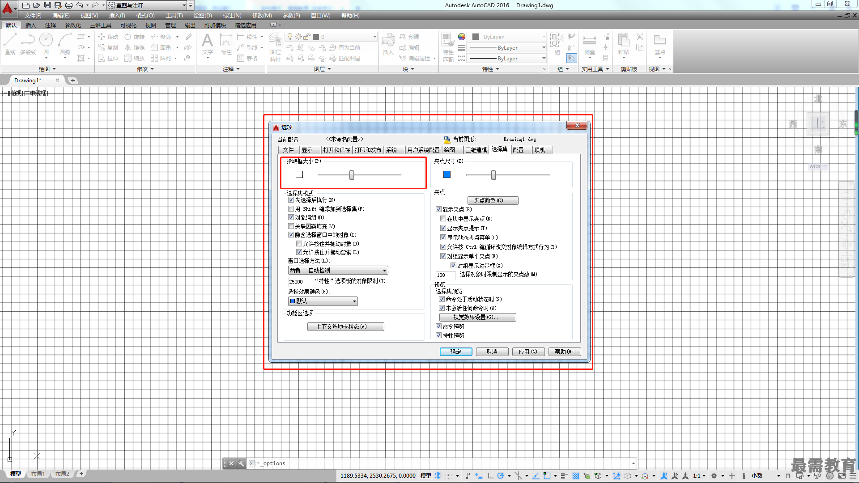Click 应用 (A) button
Screen dimensions: 859x483
click(528, 352)
